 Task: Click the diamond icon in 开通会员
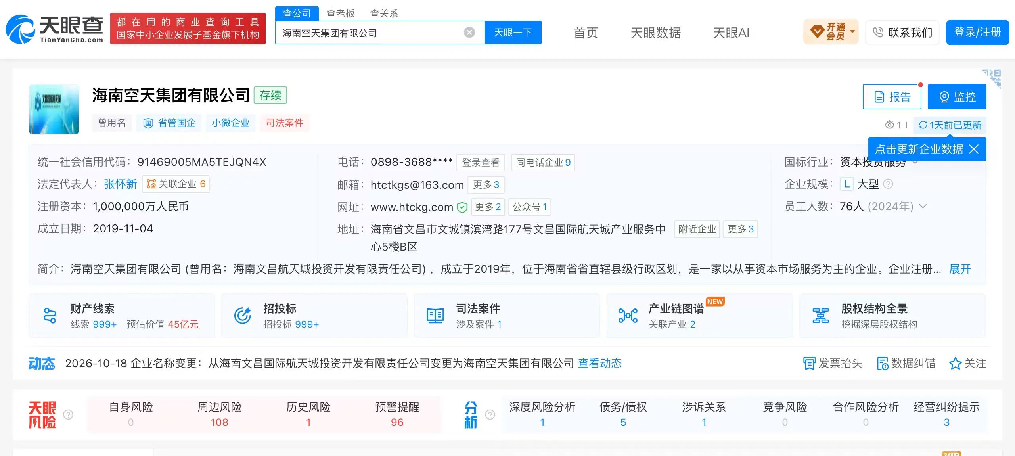(817, 32)
